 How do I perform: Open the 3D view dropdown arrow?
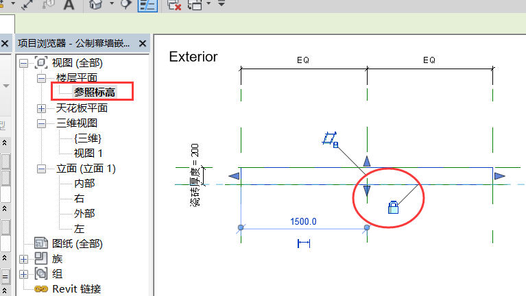111,5
